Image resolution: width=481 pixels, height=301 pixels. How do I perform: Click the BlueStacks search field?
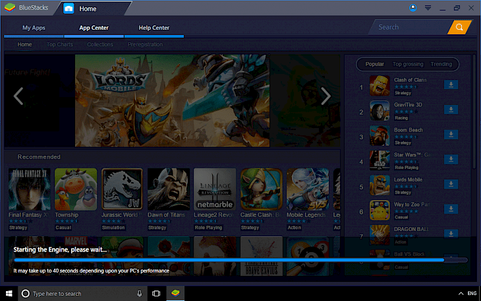click(411, 27)
